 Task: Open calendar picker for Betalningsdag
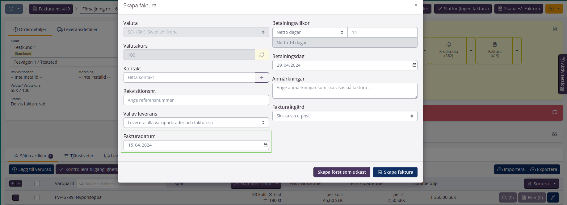coord(414,65)
